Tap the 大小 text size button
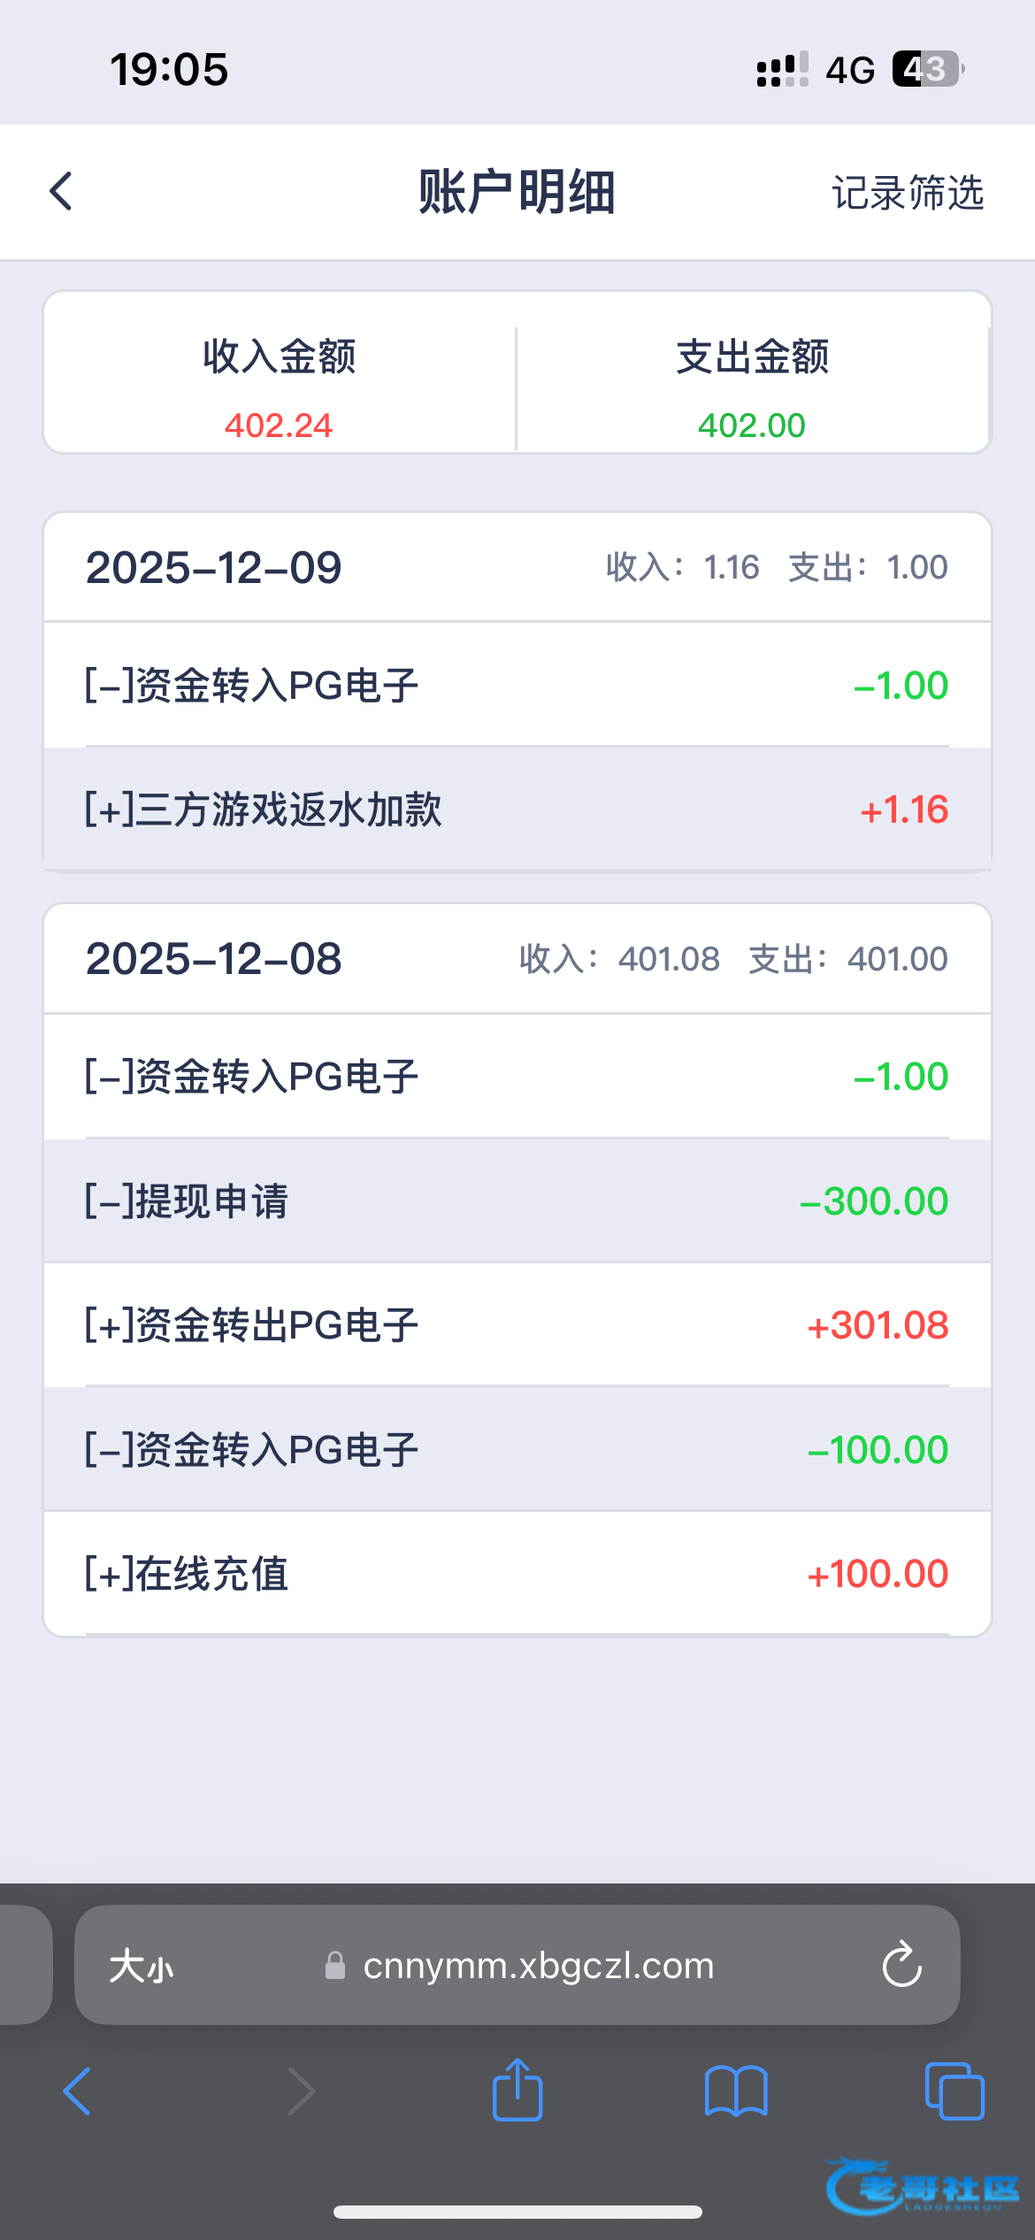 pos(141,1966)
